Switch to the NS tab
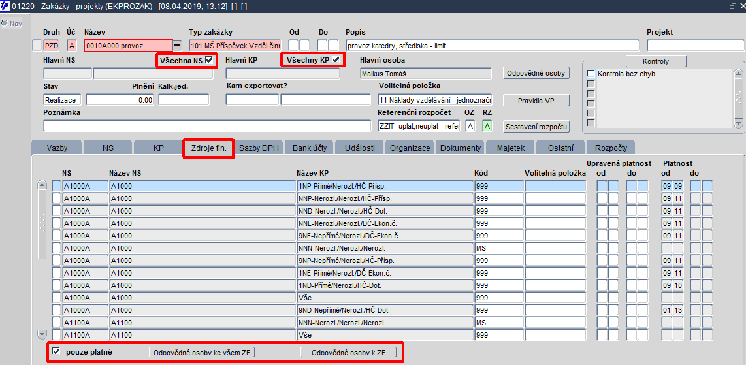746x365 pixels. click(x=108, y=148)
